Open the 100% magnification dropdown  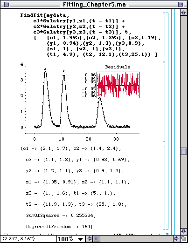tap(71, 239)
